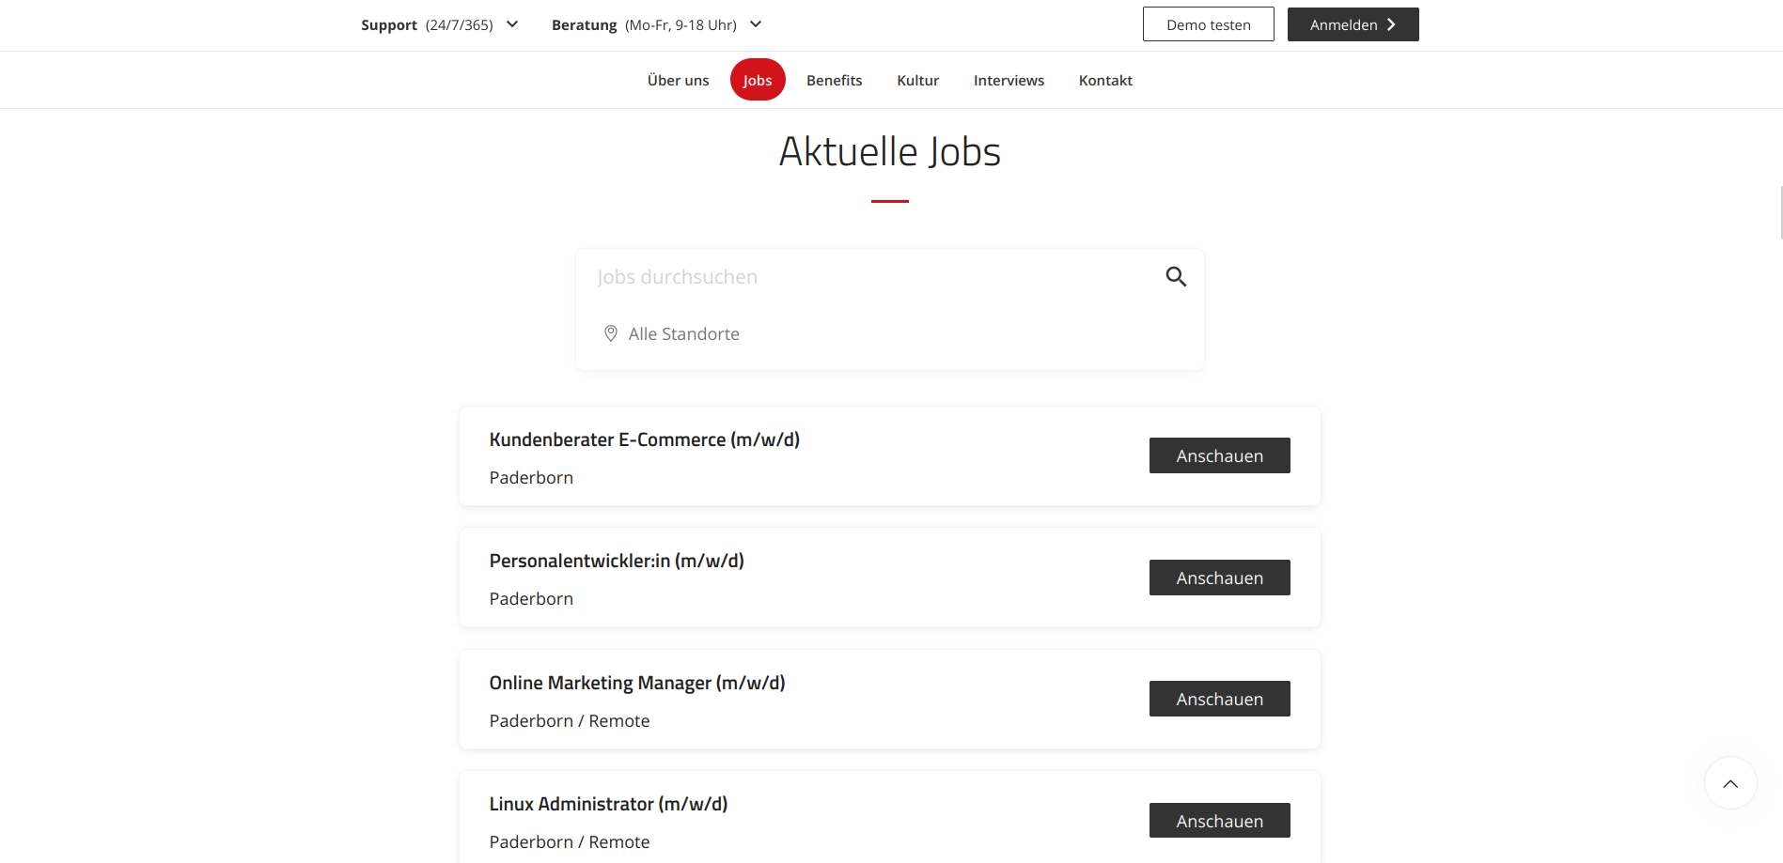View the Kundenberater E-Commerce job
The height and width of the screenshot is (863, 1783).
1220,455
